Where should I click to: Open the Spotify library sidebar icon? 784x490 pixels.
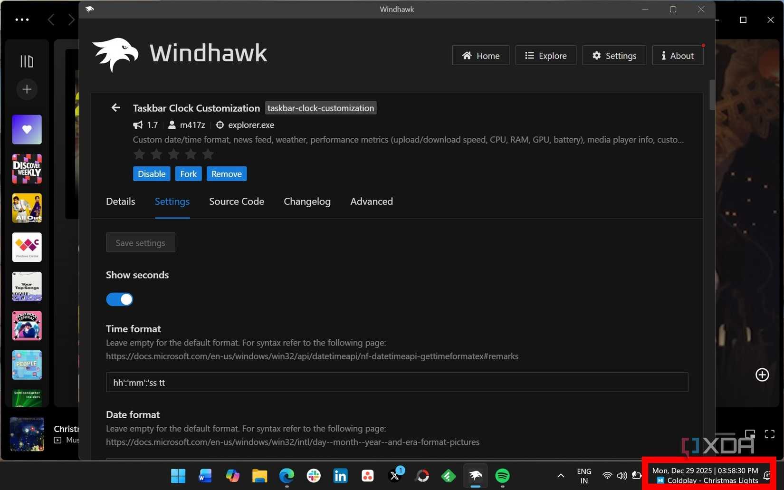27,61
